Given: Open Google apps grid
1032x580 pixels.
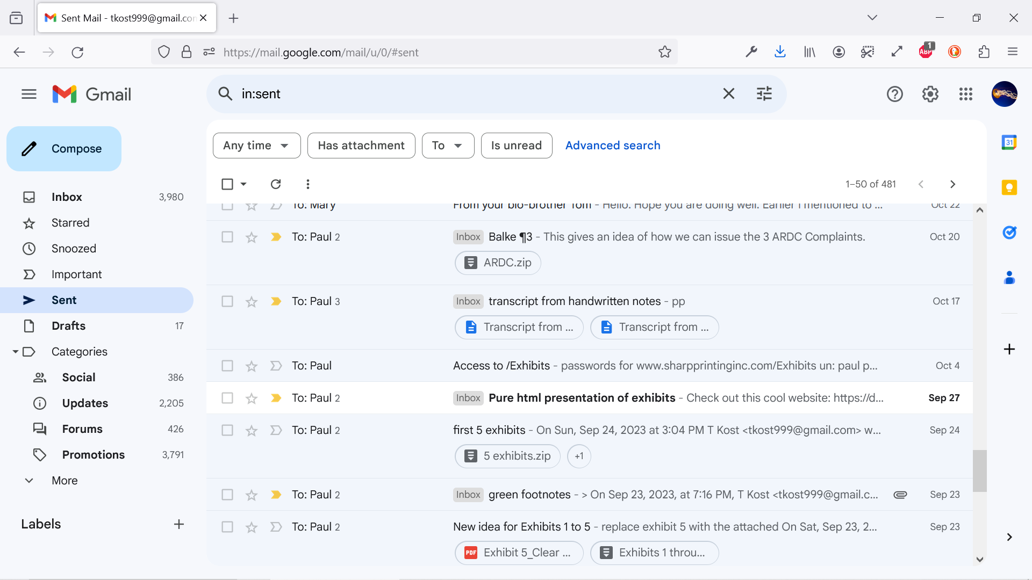Looking at the screenshot, I should click(965, 94).
